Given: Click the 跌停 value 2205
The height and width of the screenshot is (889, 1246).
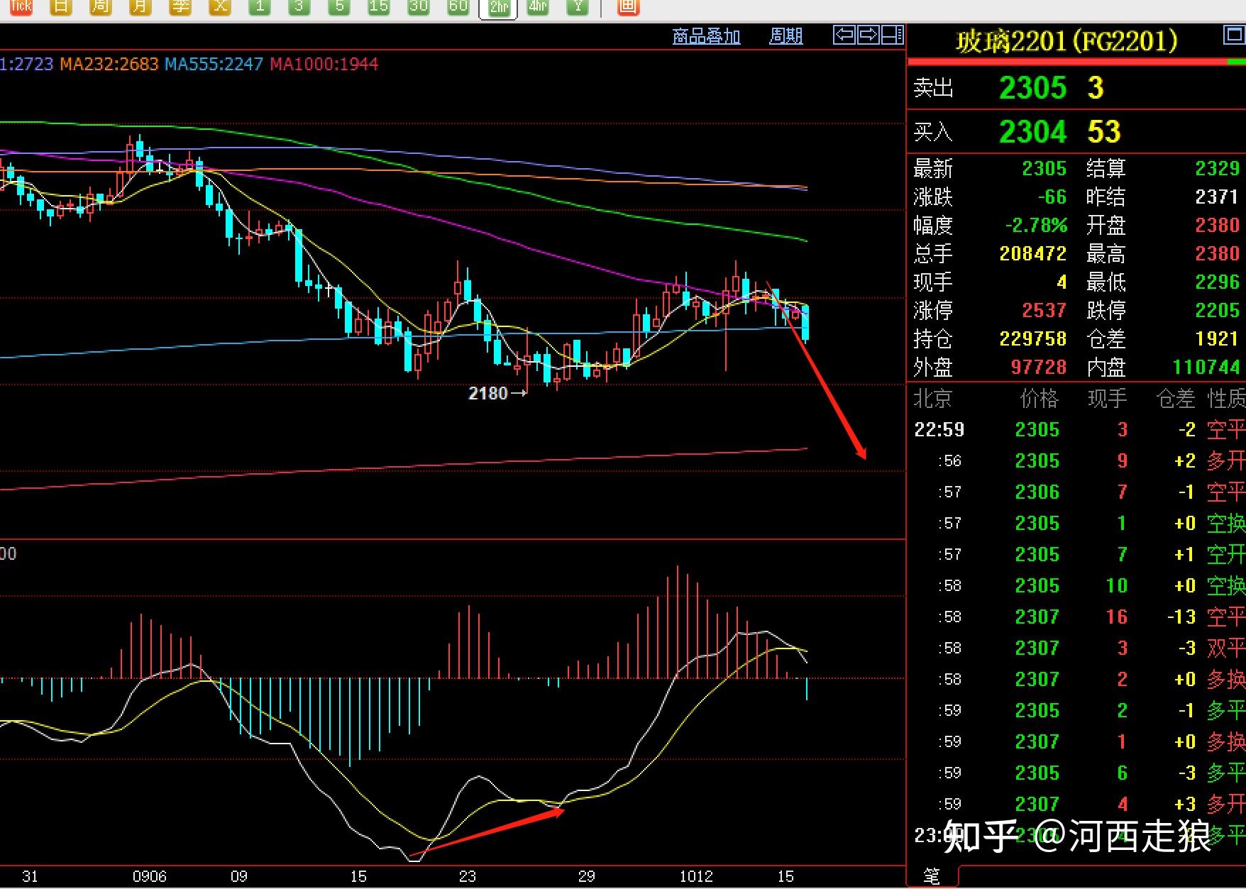Looking at the screenshot, I should pyautogui.click(x=1217, y=311).
